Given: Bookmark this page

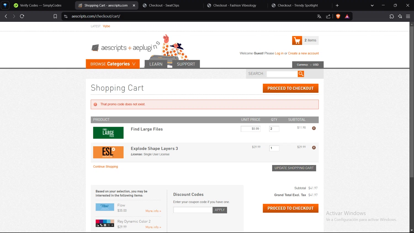Looking at the screenshot, I should click(55, 16).
